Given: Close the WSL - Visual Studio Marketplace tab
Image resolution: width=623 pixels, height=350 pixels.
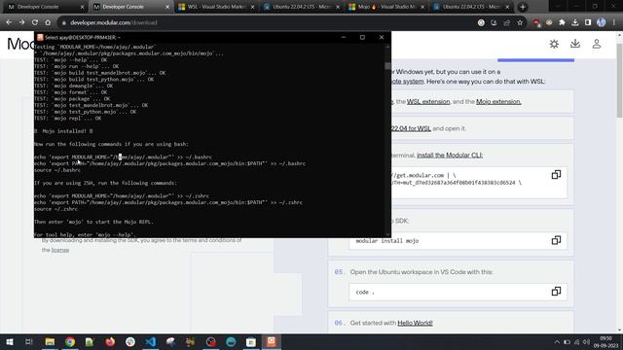Looking at the screenshot, I should coord(252,7).
